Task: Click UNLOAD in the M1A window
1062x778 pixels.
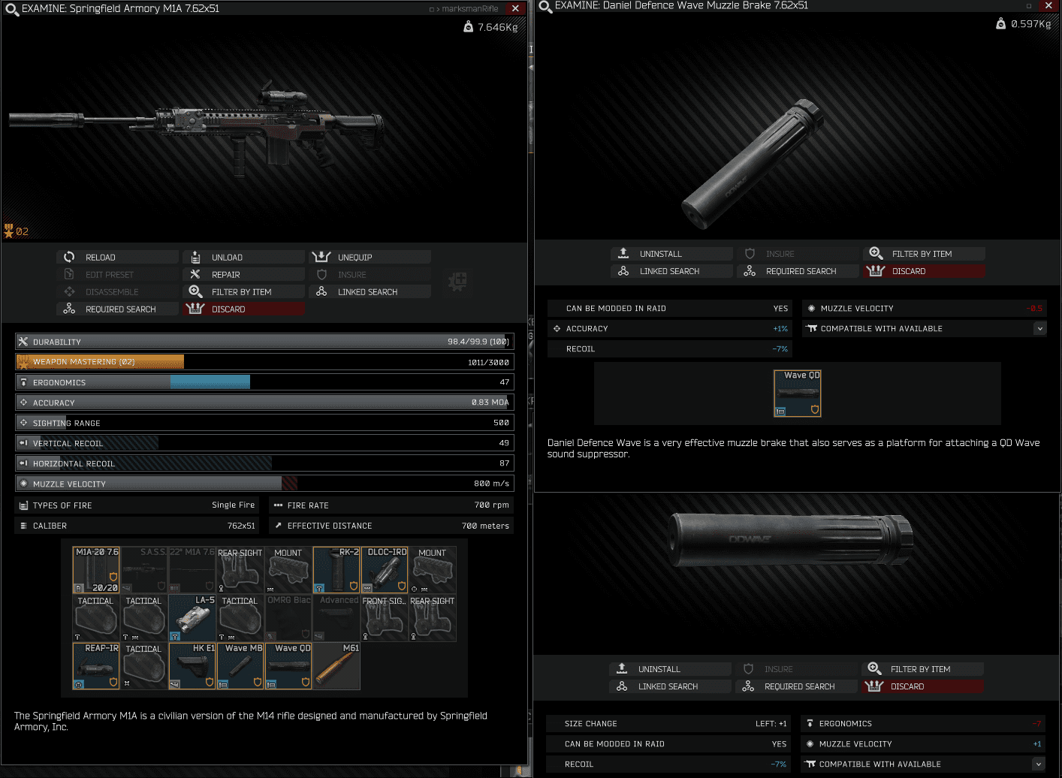Action: pos(243,257)
